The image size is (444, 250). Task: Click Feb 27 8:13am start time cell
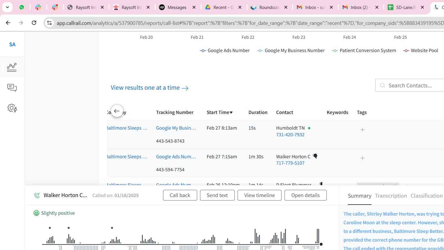[x=222, y=128]
